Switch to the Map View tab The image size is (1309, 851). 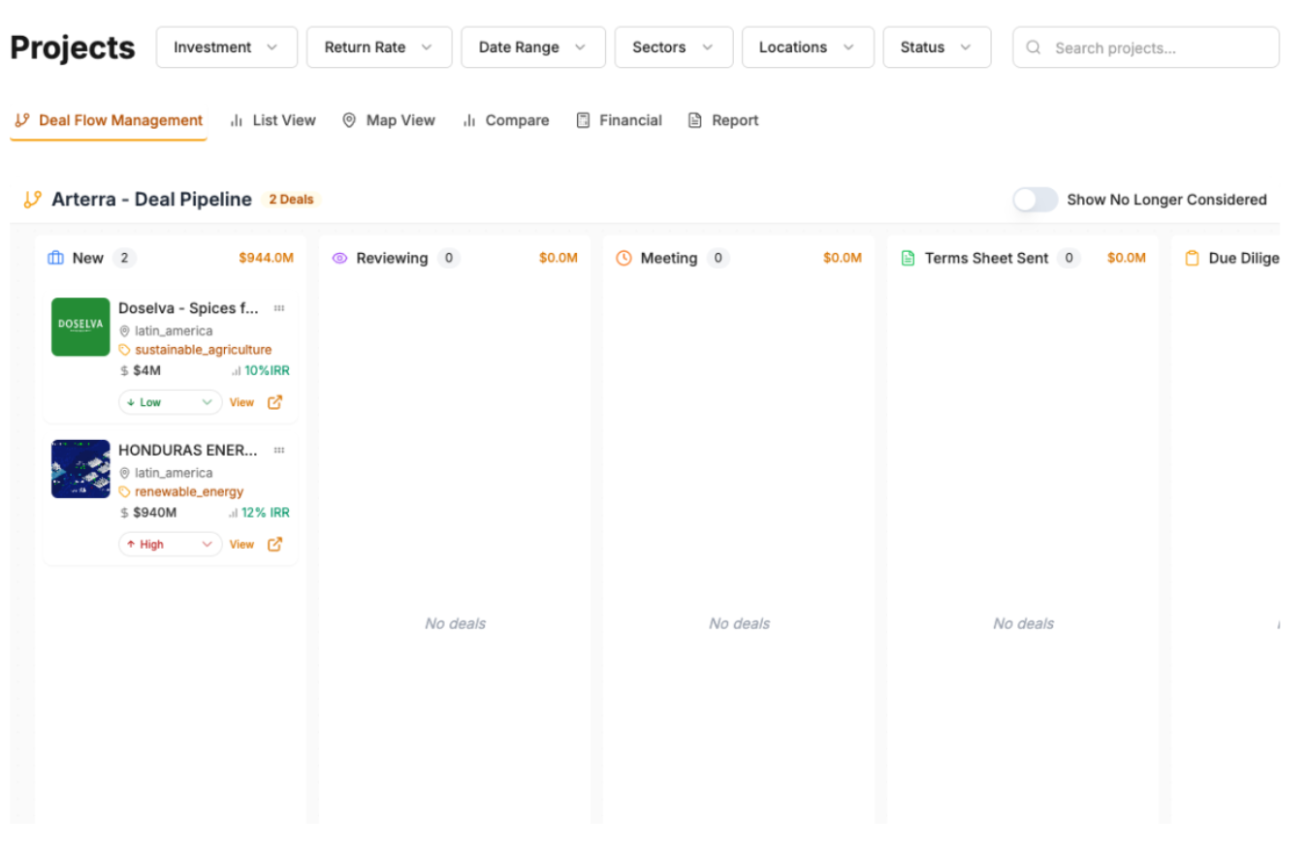[388, 121]
